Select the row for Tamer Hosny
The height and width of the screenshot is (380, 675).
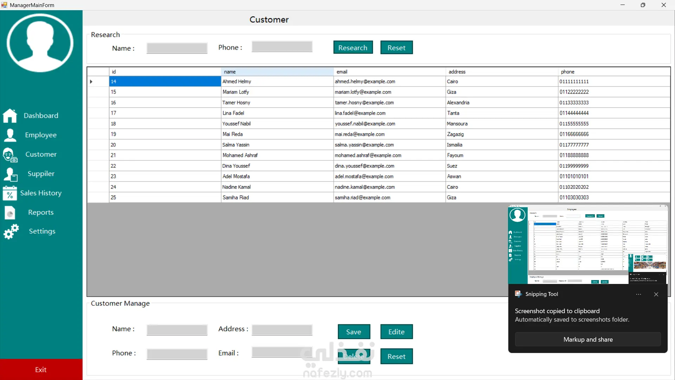[x=236, y=103]
